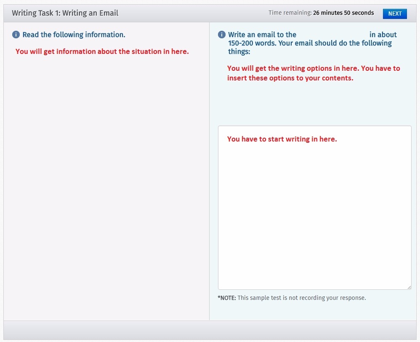Click 'insert these options to your contents.' line
This screenshot has width=420, height=342.
point(290,78)
